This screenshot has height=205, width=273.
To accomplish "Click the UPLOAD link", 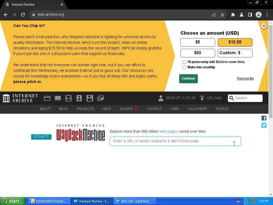I will pyautogui.click(x=214, y=98).
